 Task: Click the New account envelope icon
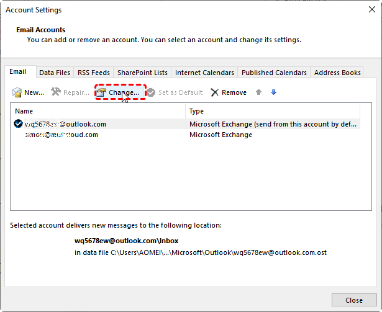[17, 92]
